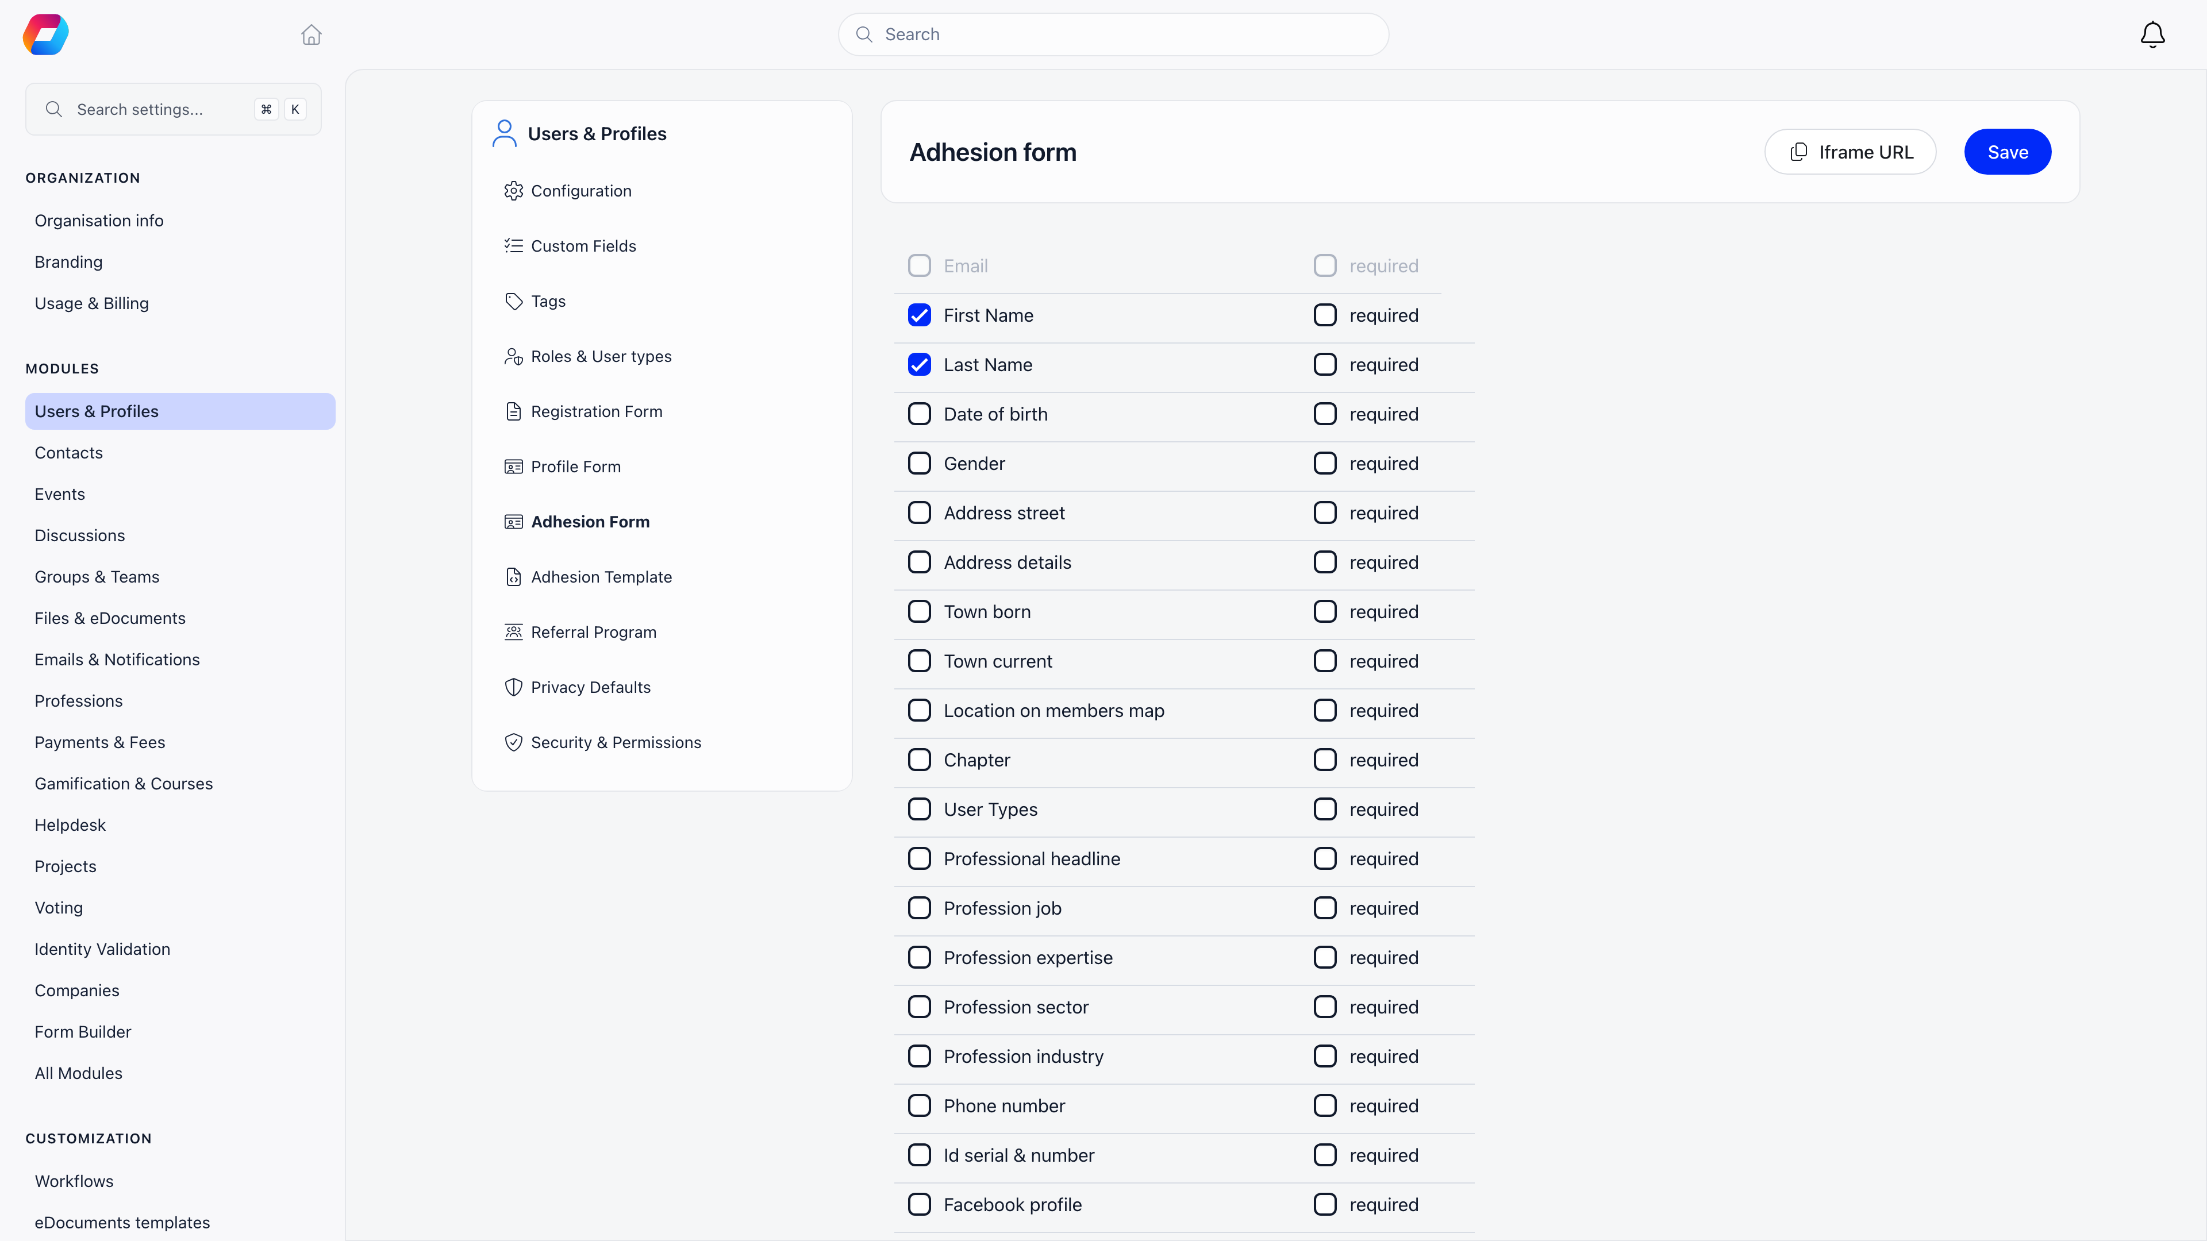Click the Registration Form document icon
The height and width of the screenshot is (1241, 2207).
(513, 411)
